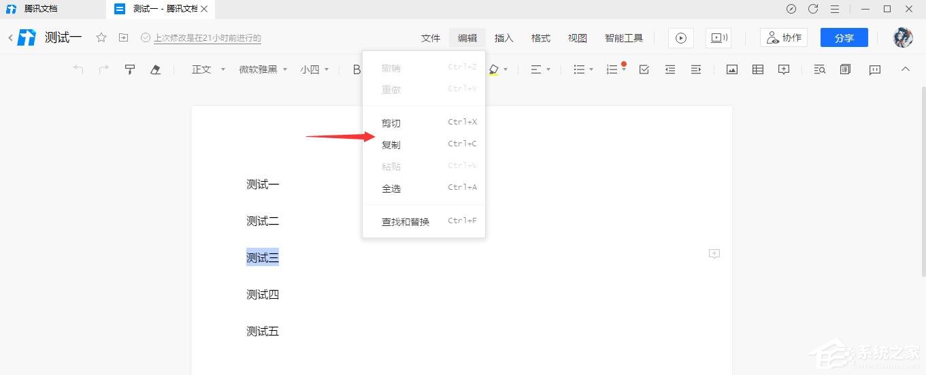
Task: Select the clear formatting eraser icon
Action: (x=155, y=69)
